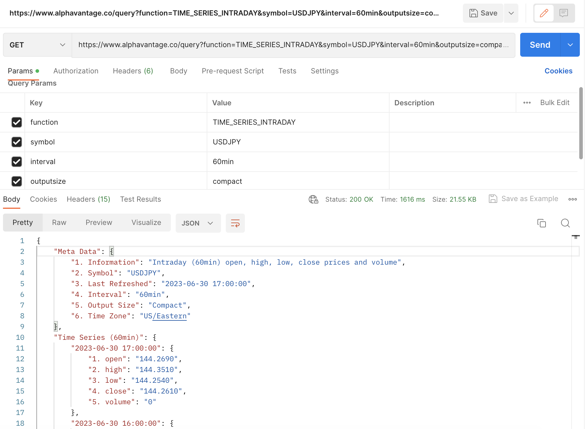This screenshot has height=429, width=587.
Task: Click the search response icon
Action: click(x=565, y=223)
